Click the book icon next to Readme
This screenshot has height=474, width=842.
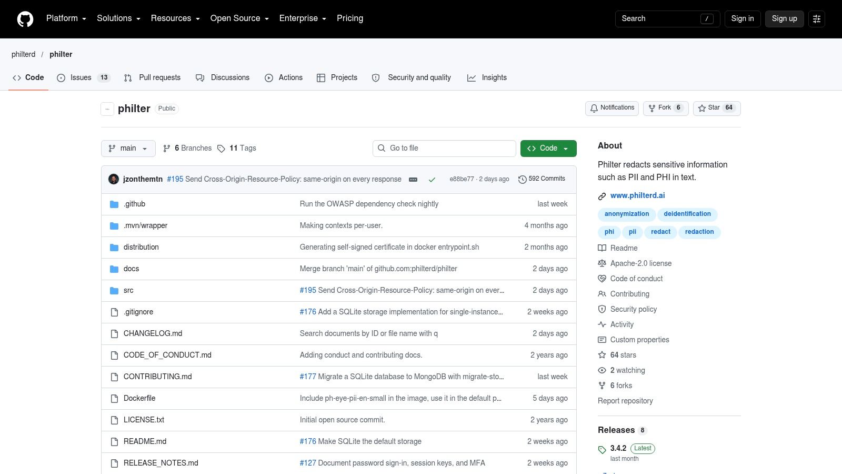click(x=602, y=248)
